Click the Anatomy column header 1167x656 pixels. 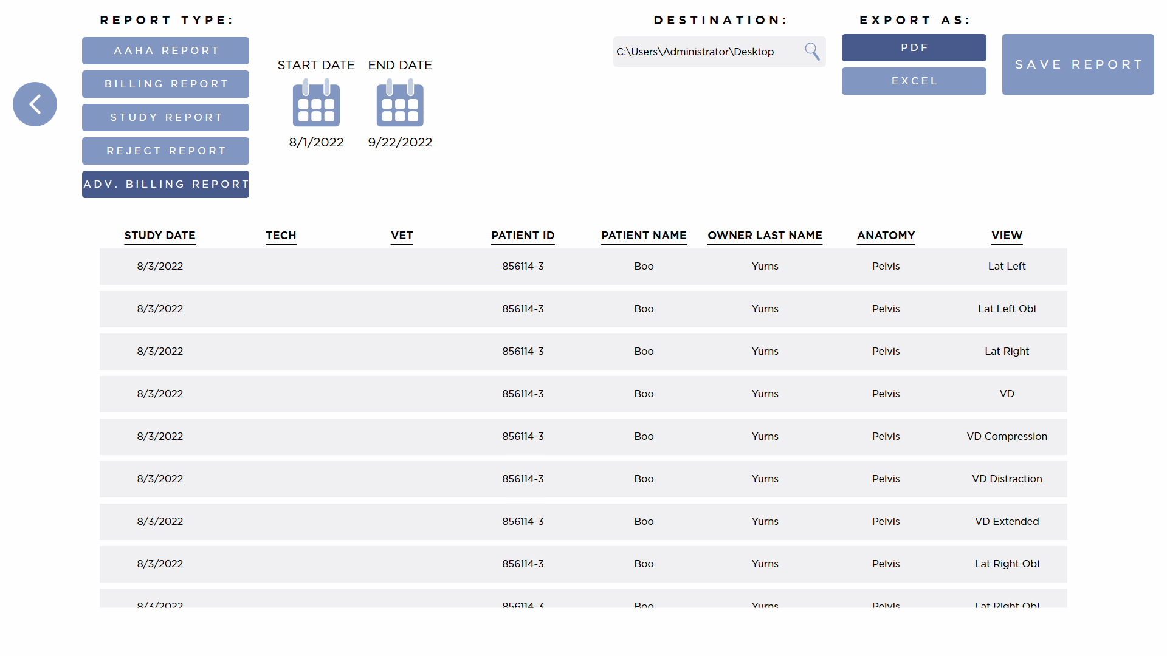886,236
